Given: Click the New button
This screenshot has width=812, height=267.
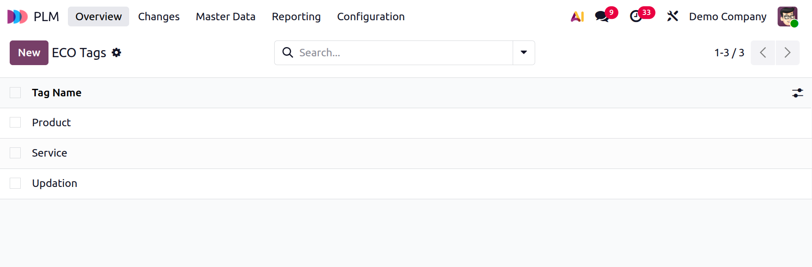Looking at the screenshot, I should click(x=29, y=53).
